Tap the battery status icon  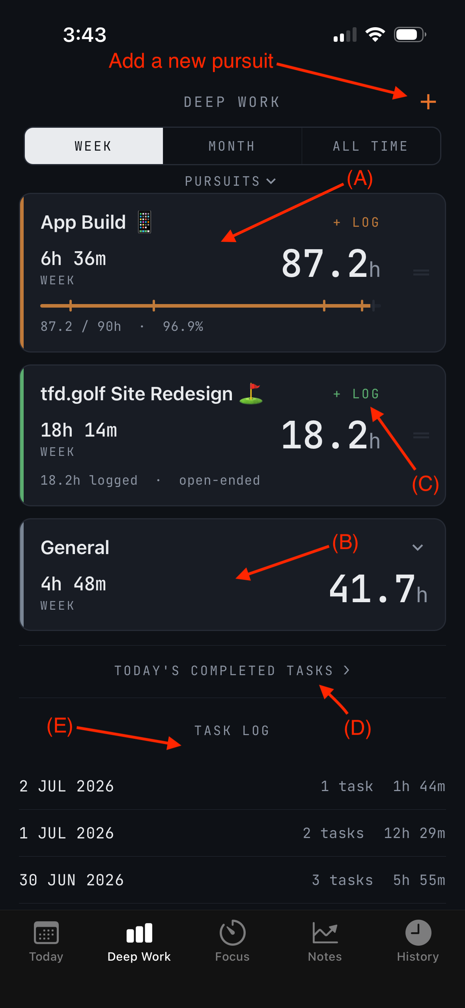point(410,35)
